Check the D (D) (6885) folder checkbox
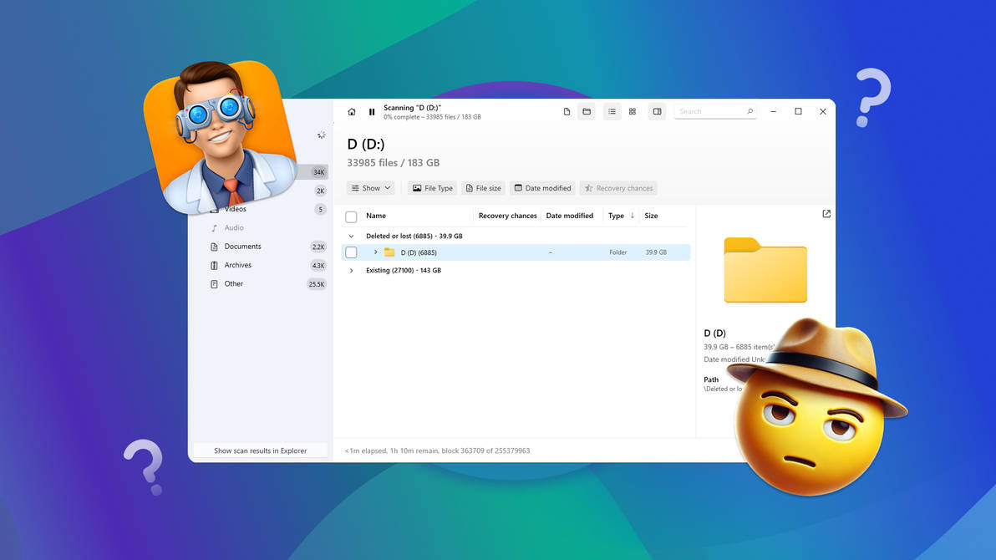This screenshot has width=996, height=560. (x=351, y=252)
